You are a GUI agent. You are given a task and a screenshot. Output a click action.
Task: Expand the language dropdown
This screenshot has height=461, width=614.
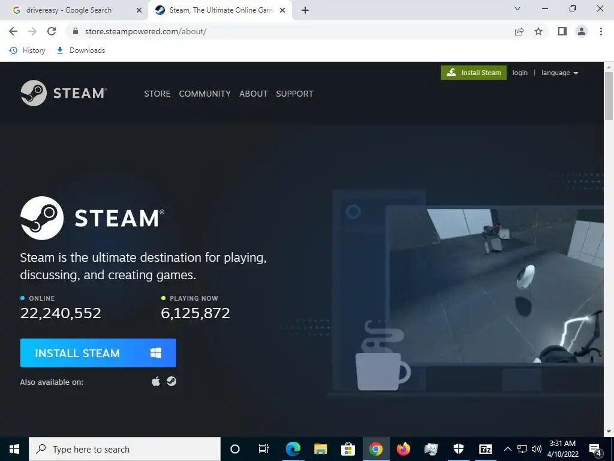[559, 73]
